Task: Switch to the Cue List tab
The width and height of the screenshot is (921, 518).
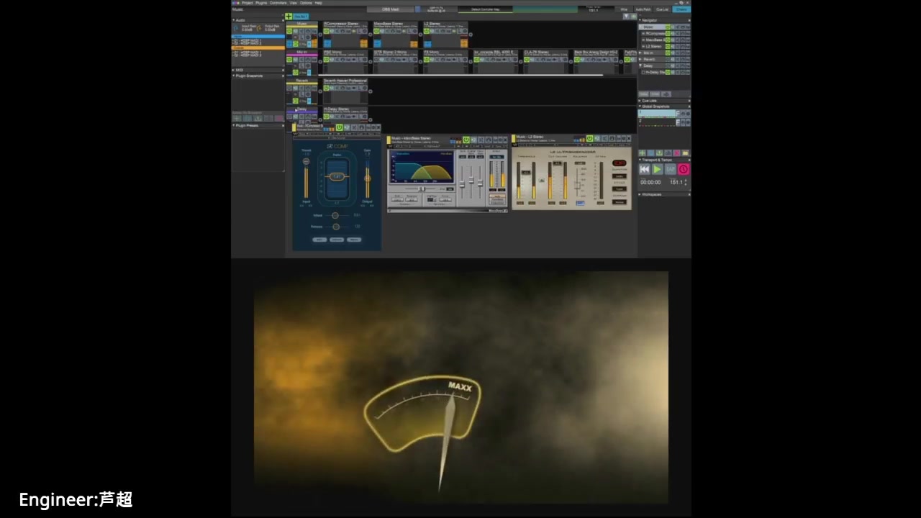Action: point(662,9)
